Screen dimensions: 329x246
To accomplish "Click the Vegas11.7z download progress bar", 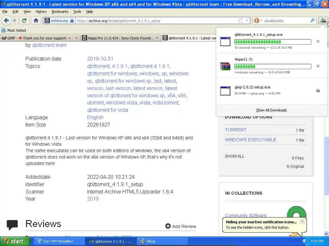I will pos(272,67).
